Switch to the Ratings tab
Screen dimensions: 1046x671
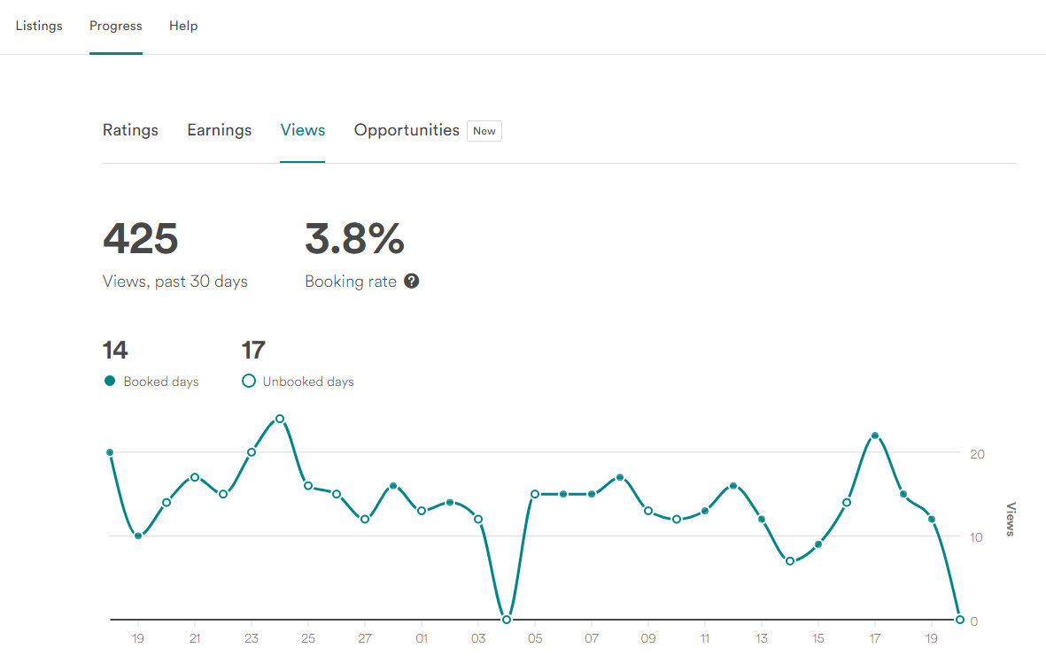click(x=130, y=130)
